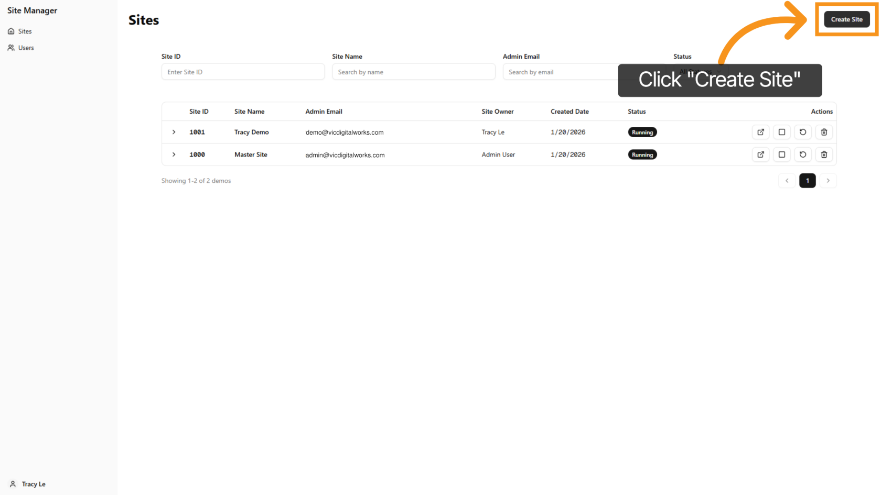The height and width of the screenshot is (495, 881).
Task: Expand row for site 1000
Action: click(174, 155)
